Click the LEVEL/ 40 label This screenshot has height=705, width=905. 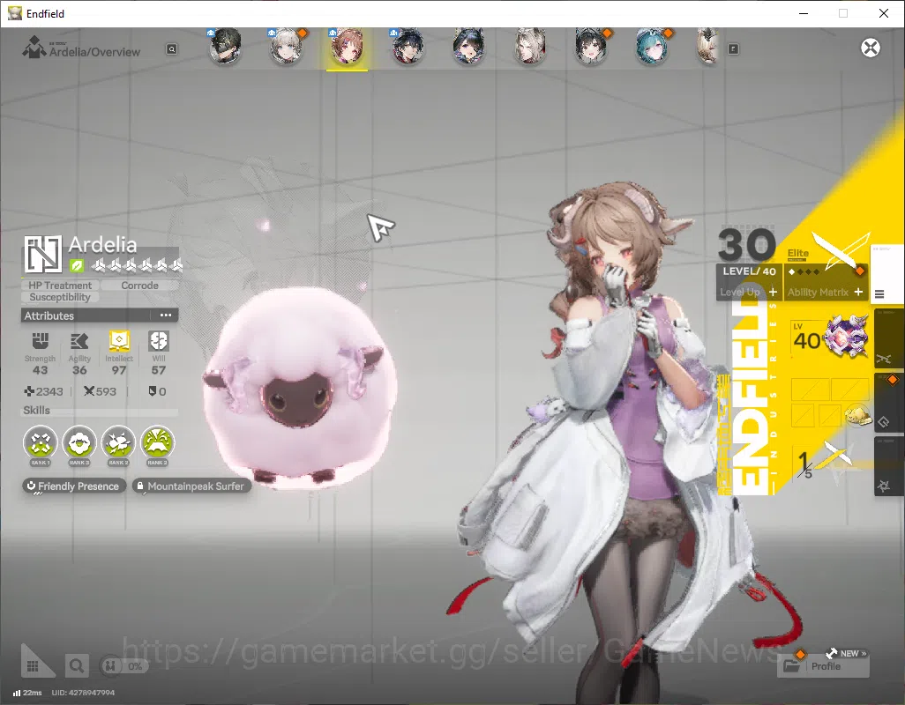coord(749,271)
